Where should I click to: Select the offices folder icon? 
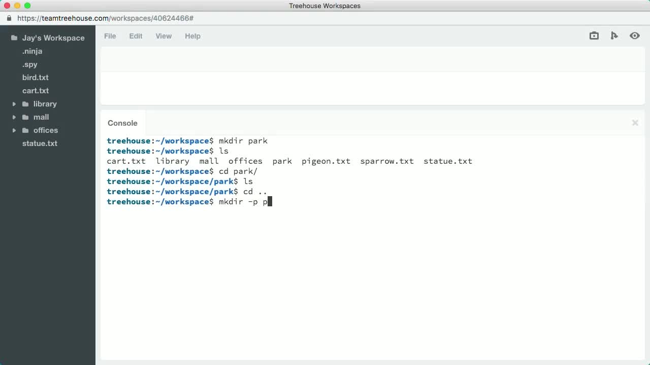coord(25,130)
